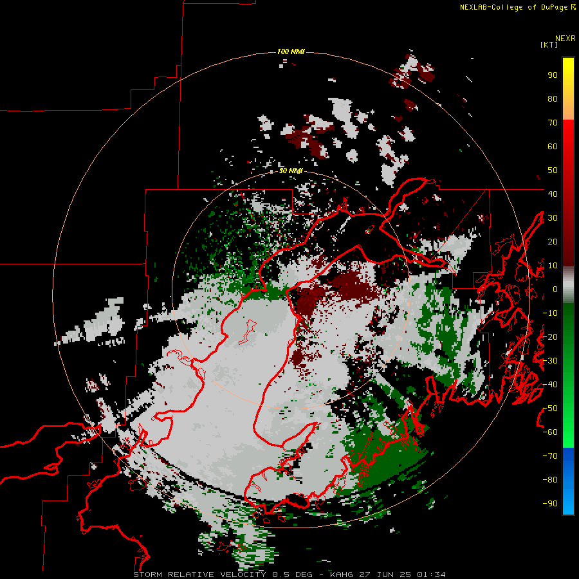The width and height of the screenshot is (579, 579).
Task: Click the 60 value on the velocity scale
Action: (553, 147)
